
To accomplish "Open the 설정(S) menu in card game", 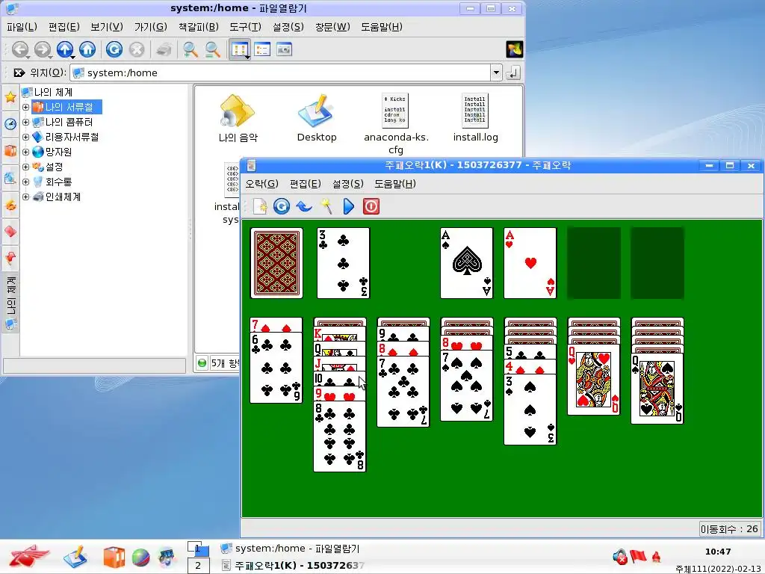I will [348, 184].
